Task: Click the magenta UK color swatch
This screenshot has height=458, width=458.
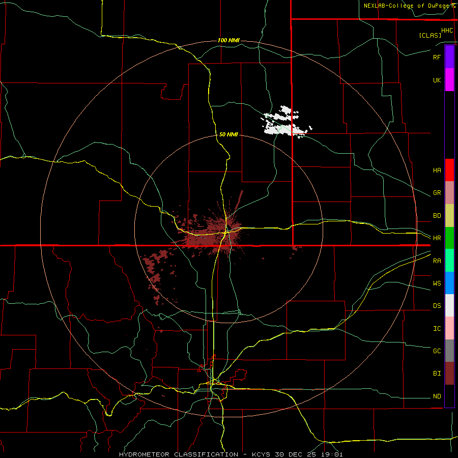Action: (x=449, y=80)
